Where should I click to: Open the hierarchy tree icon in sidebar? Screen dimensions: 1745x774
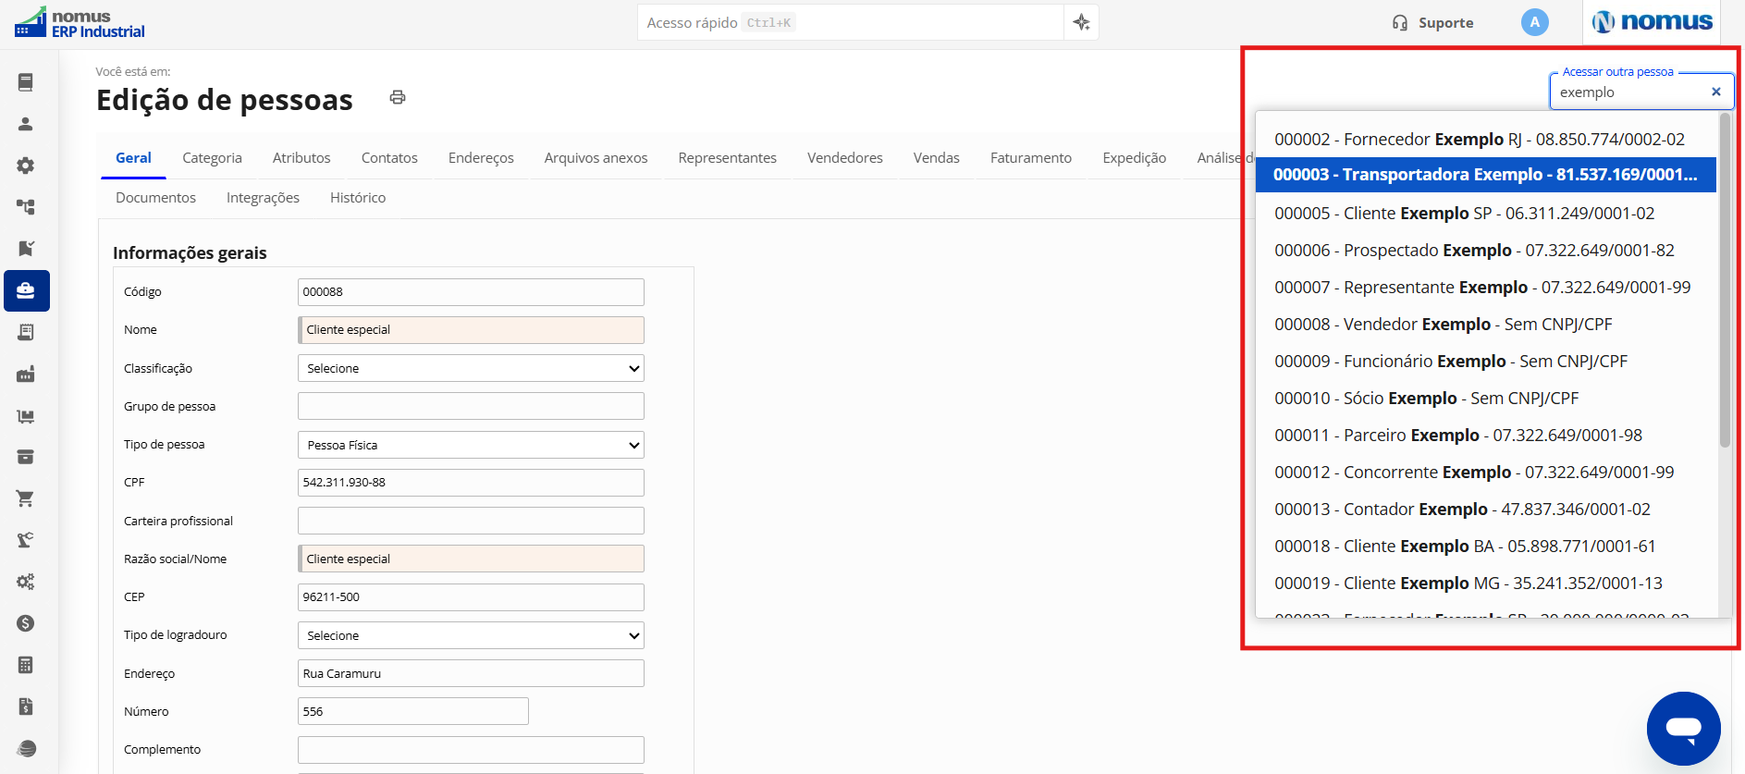26,207
